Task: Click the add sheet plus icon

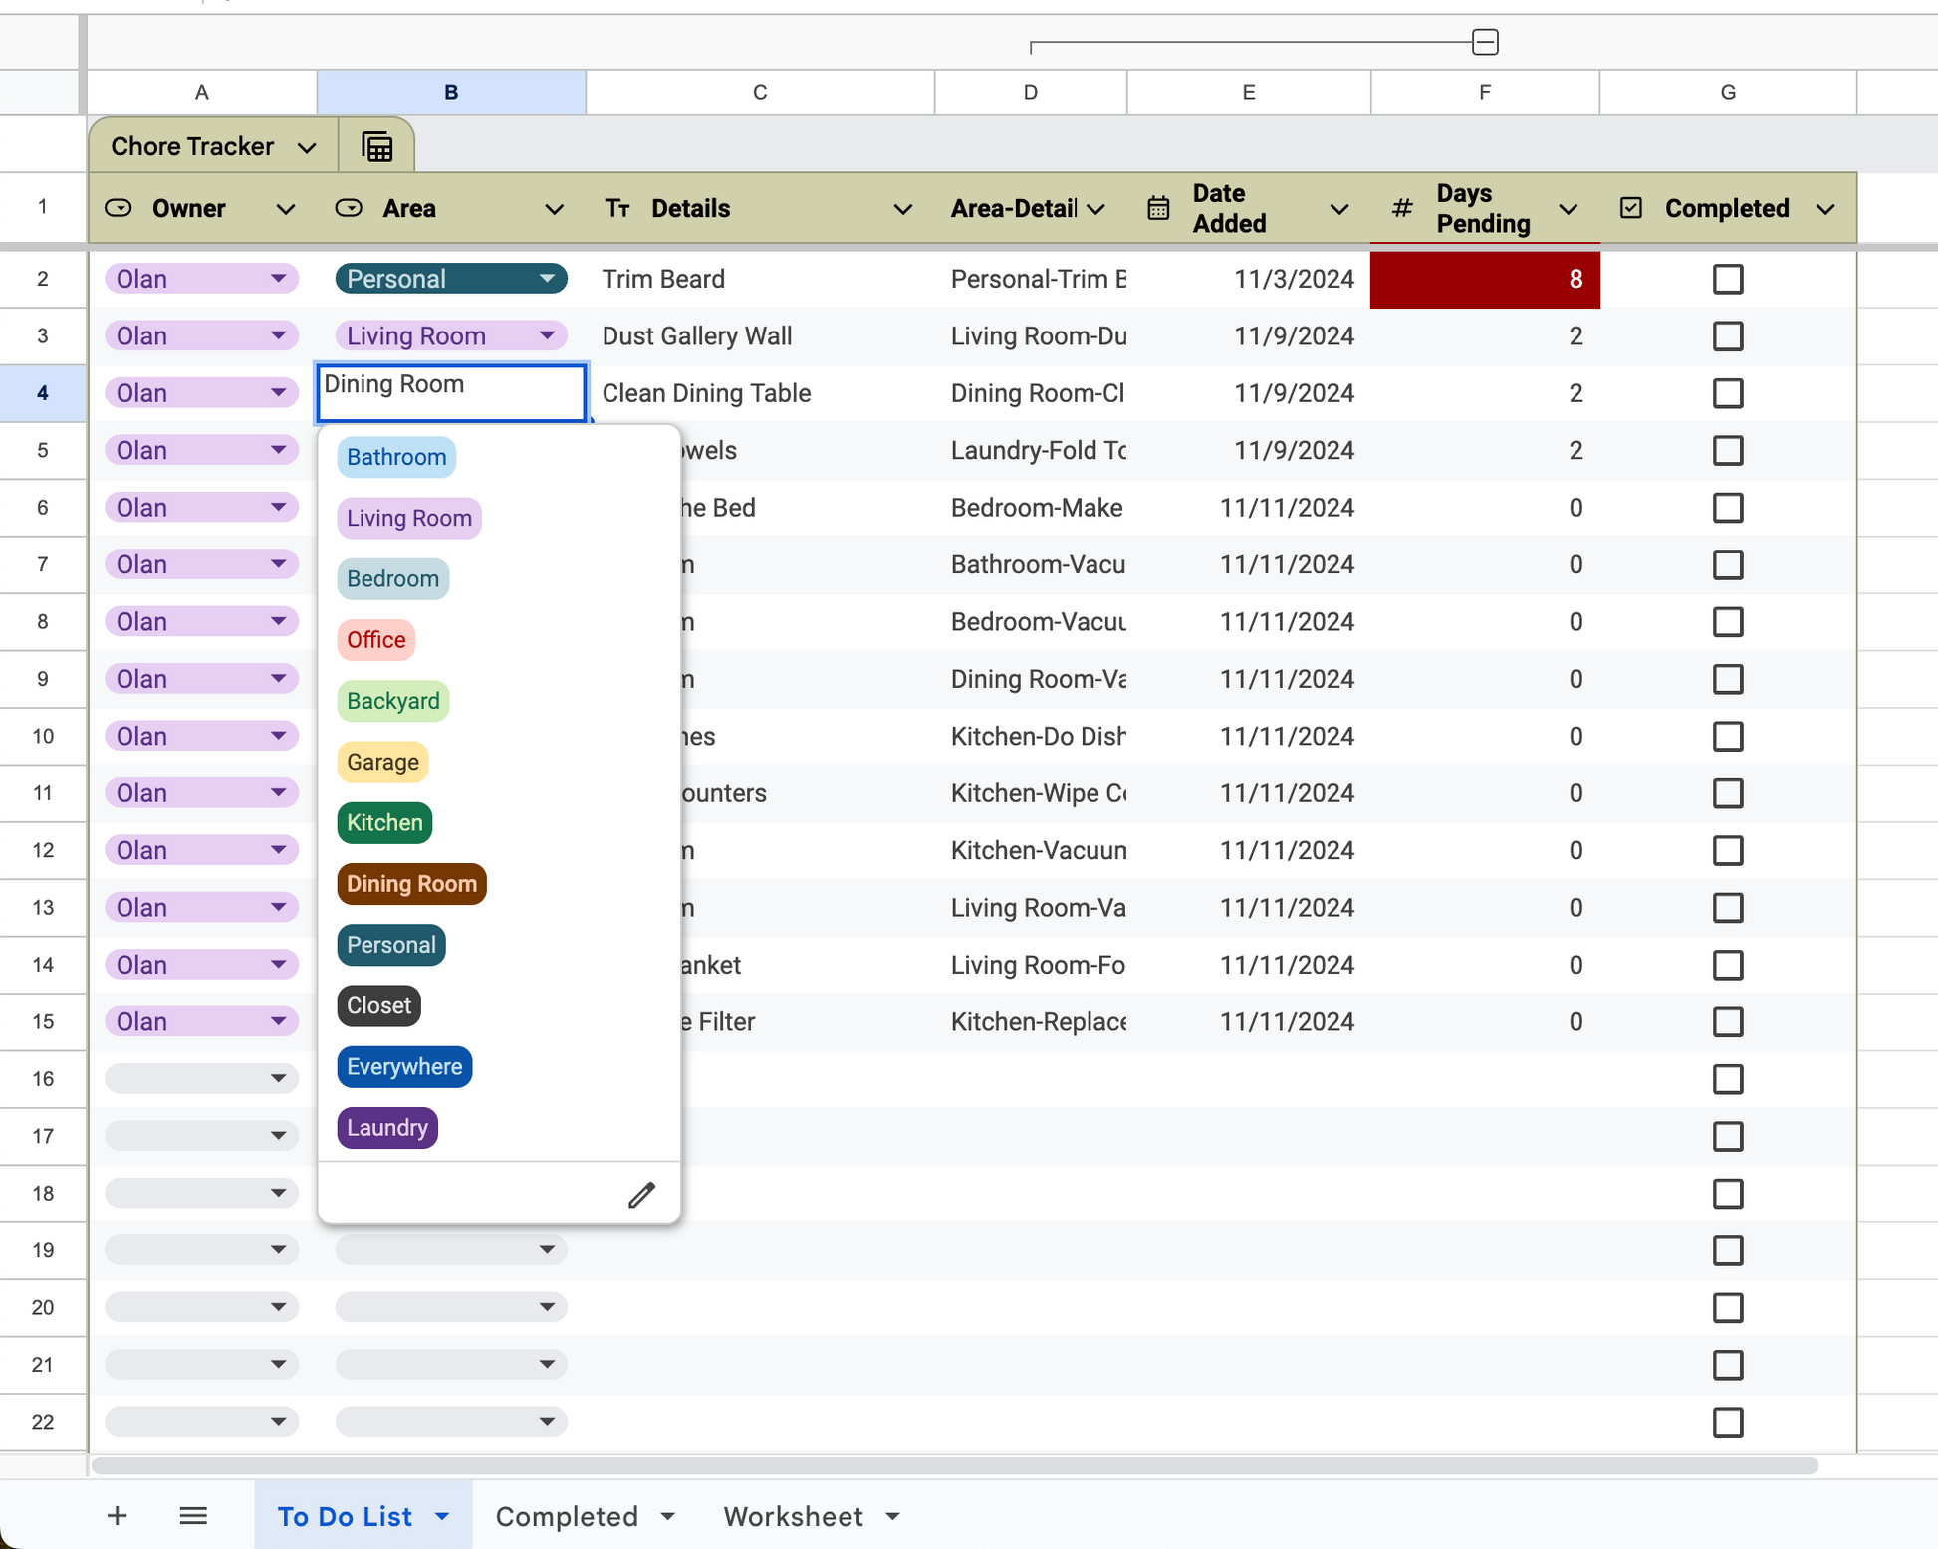Action: pyautogui.click(x=117, y=1516)
